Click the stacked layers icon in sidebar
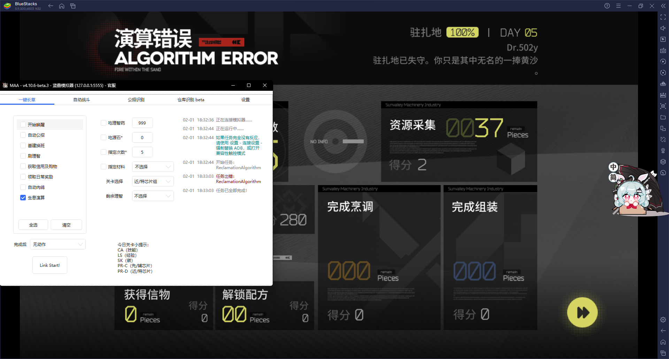 [x=663, y=162]
